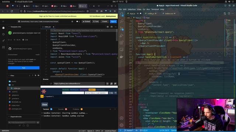Open the Selection menu in VS Code

pyautogui.click(x=132, y=10)
